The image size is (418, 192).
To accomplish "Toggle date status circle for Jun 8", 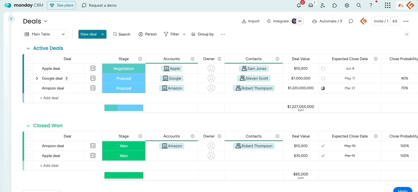I will 323,68.
